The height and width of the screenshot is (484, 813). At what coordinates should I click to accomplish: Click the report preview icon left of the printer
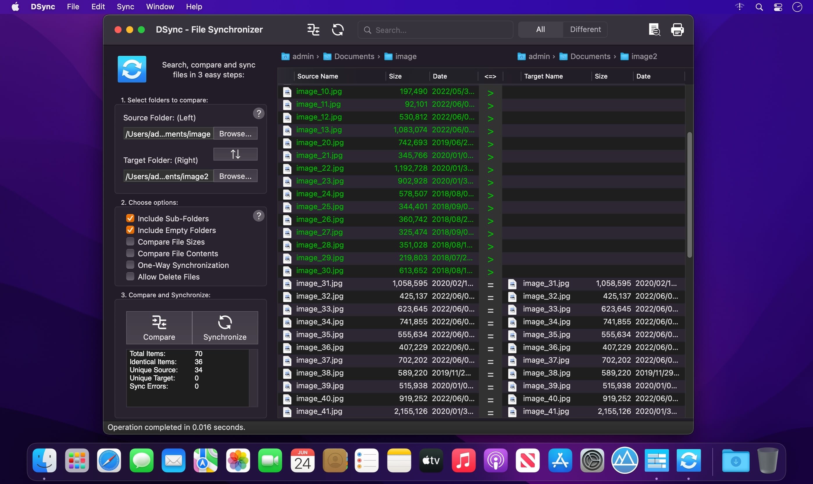coord(654,29)
